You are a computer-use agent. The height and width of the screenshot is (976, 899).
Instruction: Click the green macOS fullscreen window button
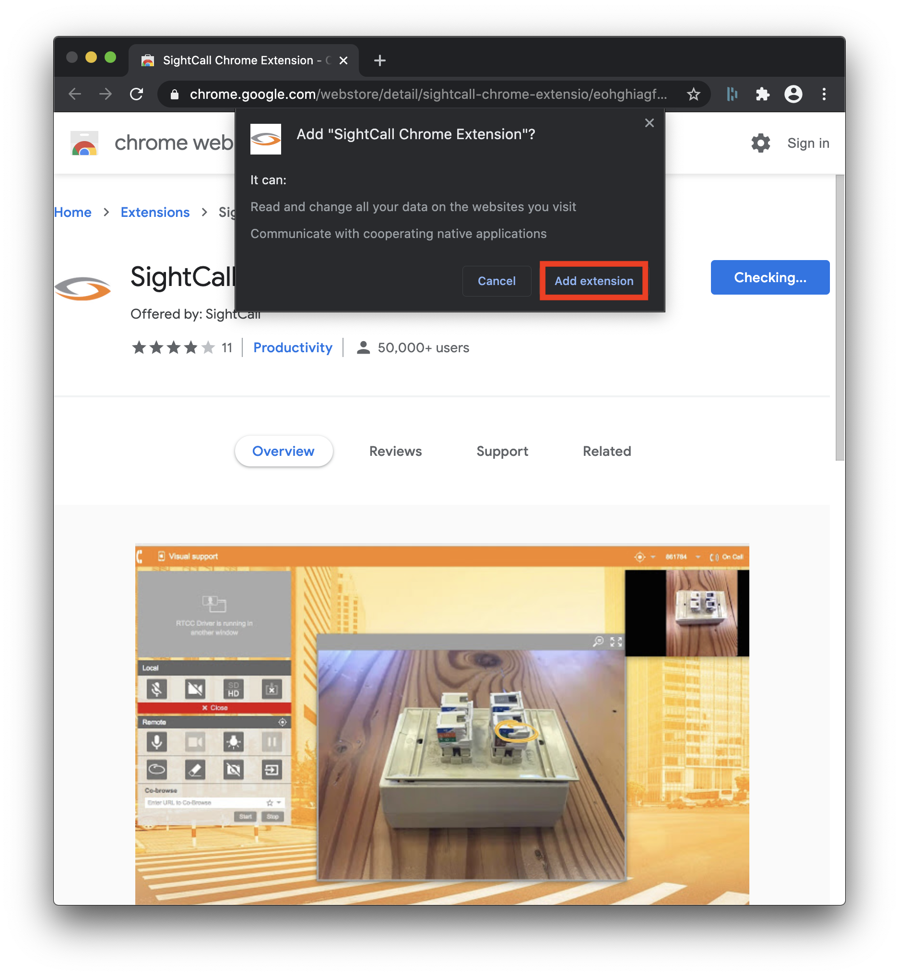(110, 58)
